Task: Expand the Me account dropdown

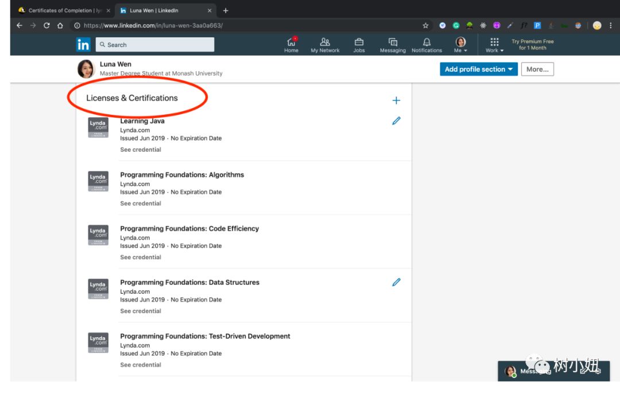Action: [x=460, y=45]
